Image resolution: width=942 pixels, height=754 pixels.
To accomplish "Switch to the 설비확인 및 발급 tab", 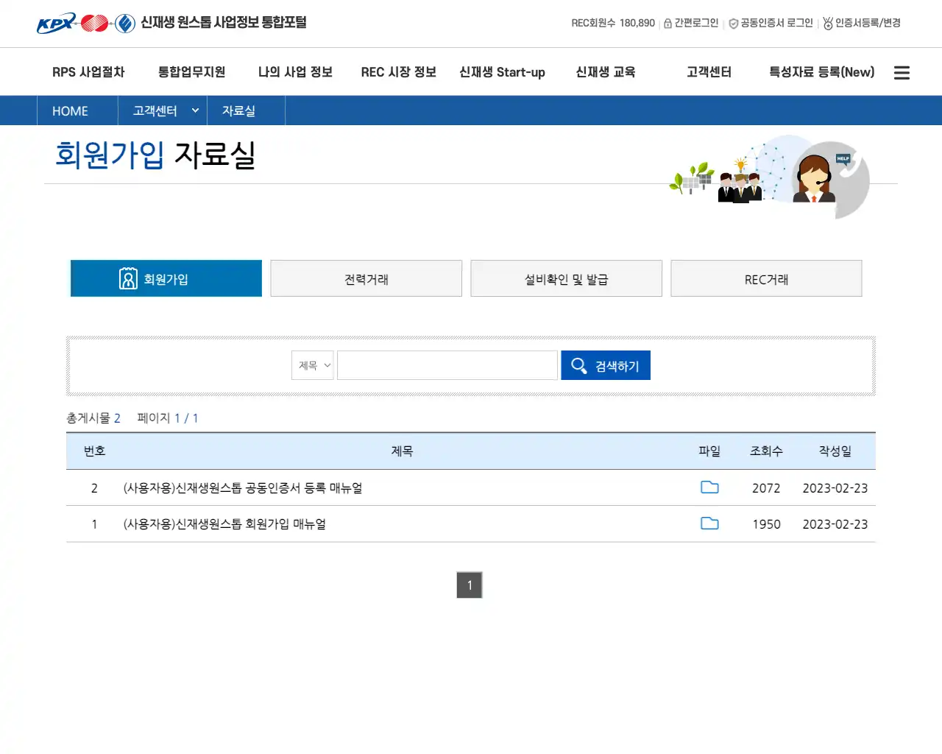I will tap(567, 278).
